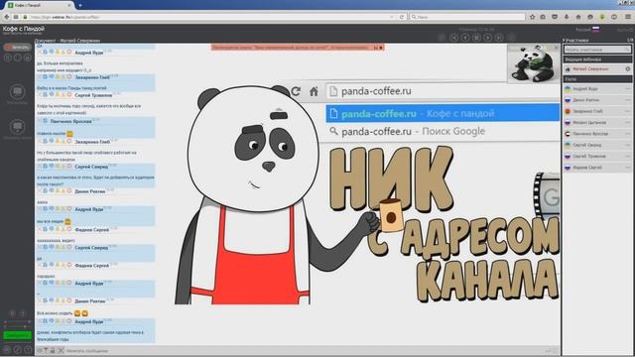Click the filter funnel icon in chat toolbar
Viewport: 635px width, 357px height.
tap(46, 350)
